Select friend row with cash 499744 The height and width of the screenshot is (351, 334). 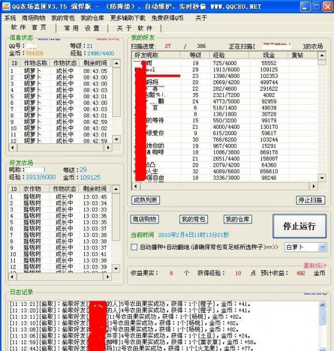coord(225,82)
